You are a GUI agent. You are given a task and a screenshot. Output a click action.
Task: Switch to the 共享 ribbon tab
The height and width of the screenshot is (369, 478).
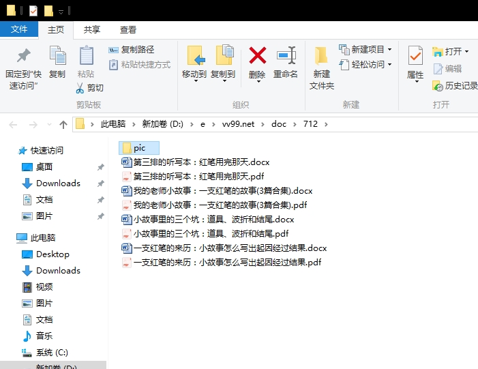click(x=92, y=29)
